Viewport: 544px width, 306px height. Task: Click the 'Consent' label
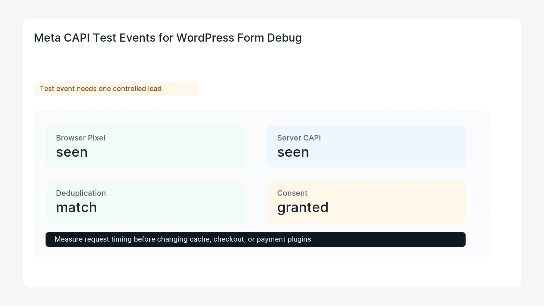292,193
